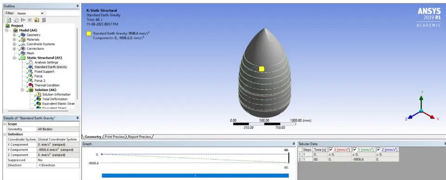The width and height of the screenshot is (446, 180).
Task: Uncheck the Y [mm/s²] column checkbox
Action: coord(354,149)
